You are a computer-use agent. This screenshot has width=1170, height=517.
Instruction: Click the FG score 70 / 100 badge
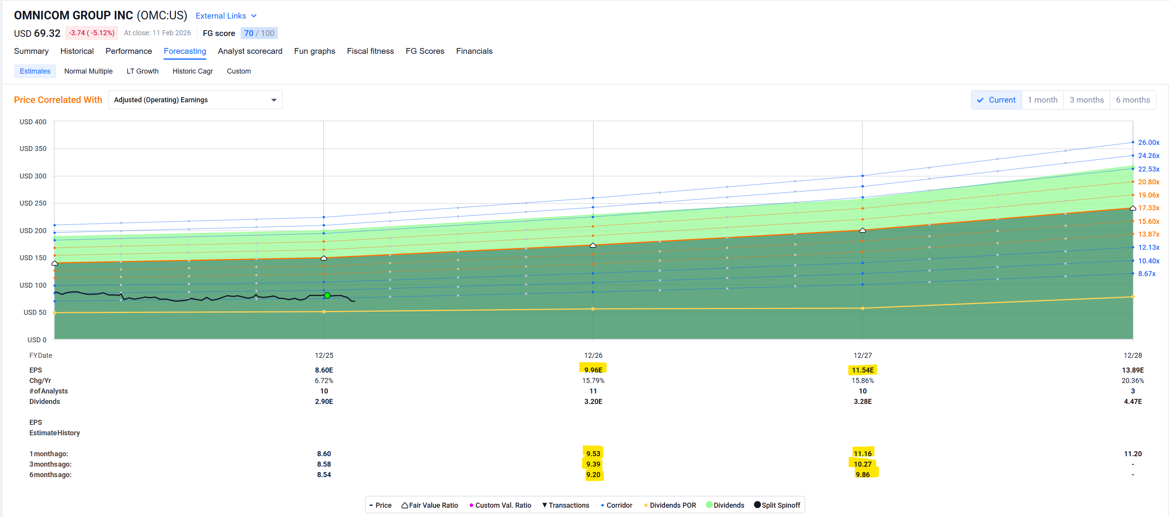click(259, 33)
